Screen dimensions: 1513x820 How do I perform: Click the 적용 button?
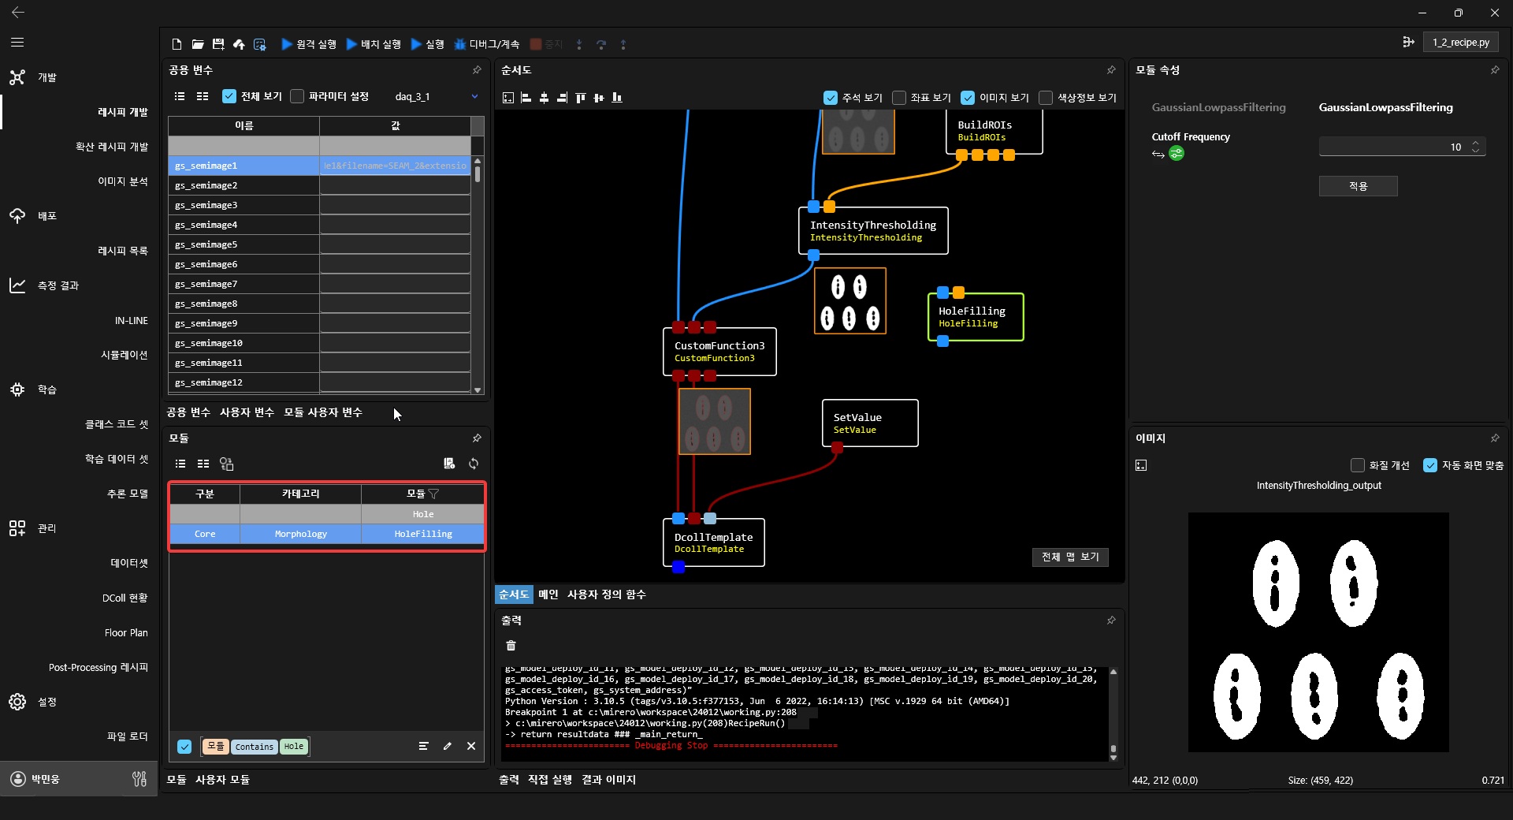pos(1358,186)
